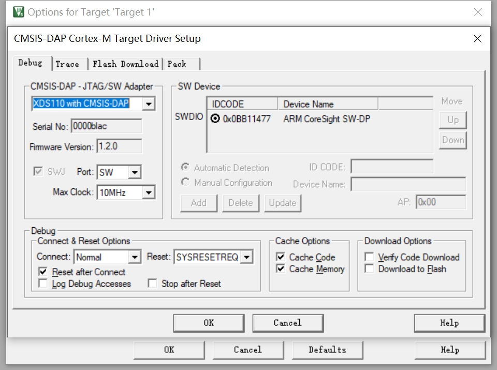Enable the Verify Code Download checkbox

pos(369,257)
